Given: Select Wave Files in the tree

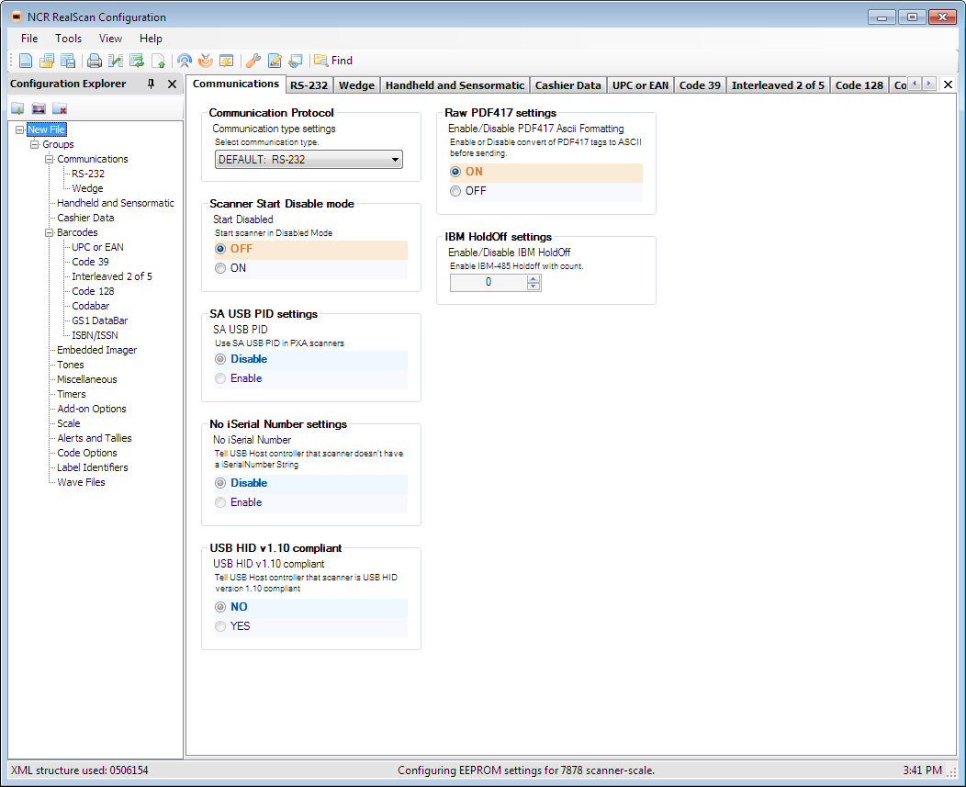Looking at the screenshot, I should click(x=81, y=482).
